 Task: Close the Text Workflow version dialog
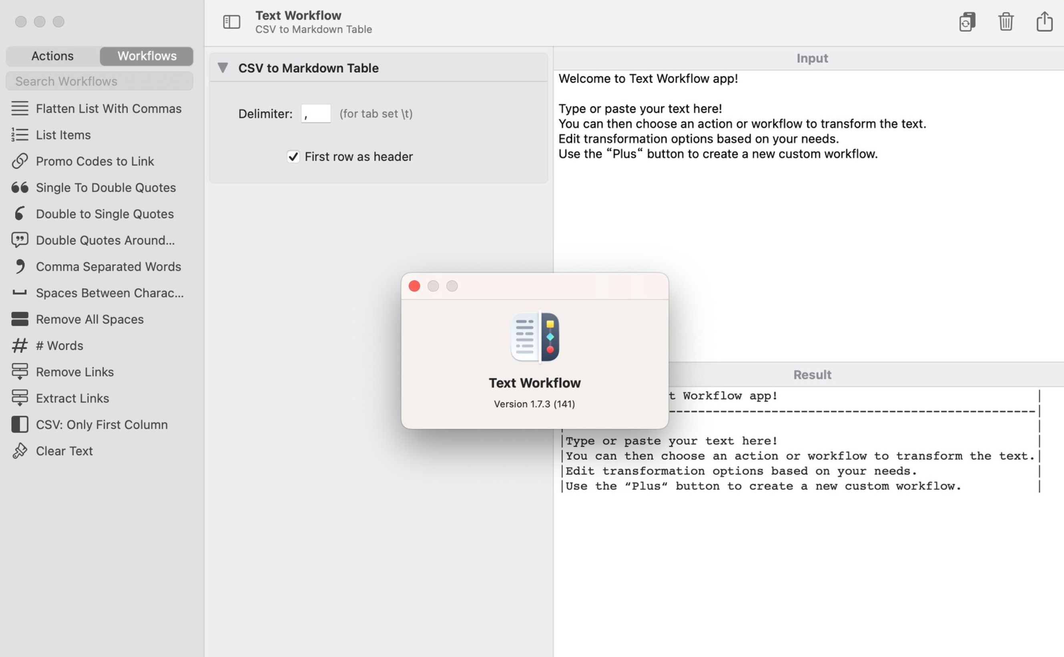point(414,286)
